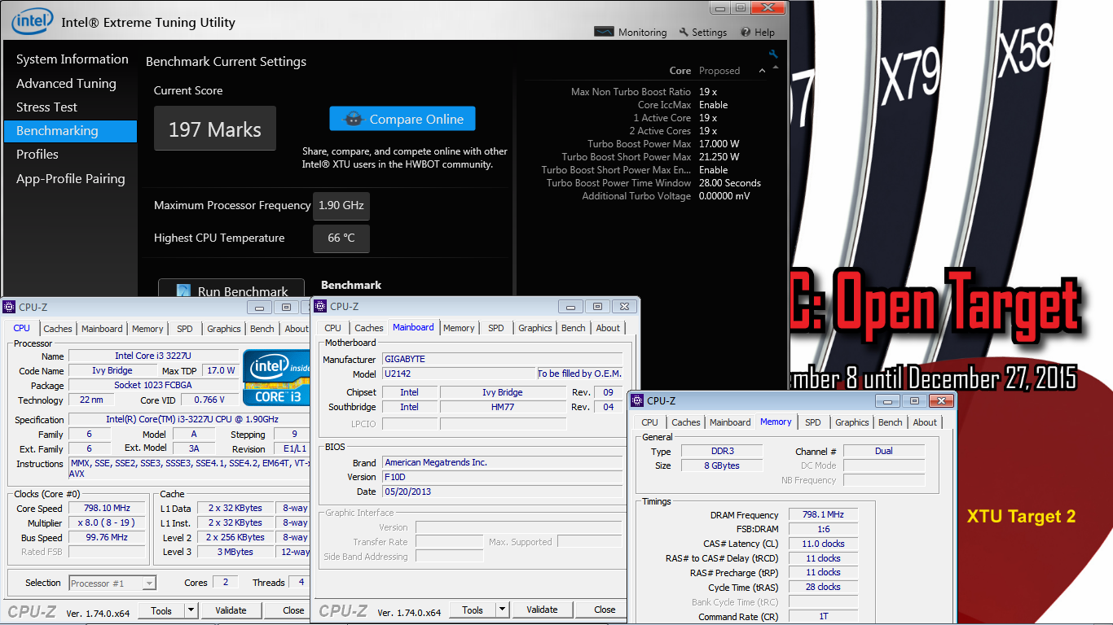Open Bench tab in CPU-Z CPU window
The height and width of the screenshot is (625, 1113).
[262, 329]
